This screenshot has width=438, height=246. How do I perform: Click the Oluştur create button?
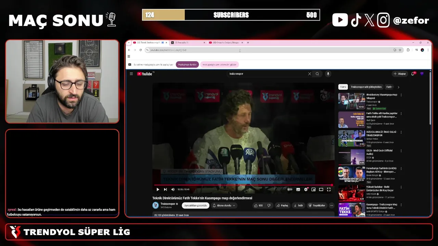coord(400,74)
